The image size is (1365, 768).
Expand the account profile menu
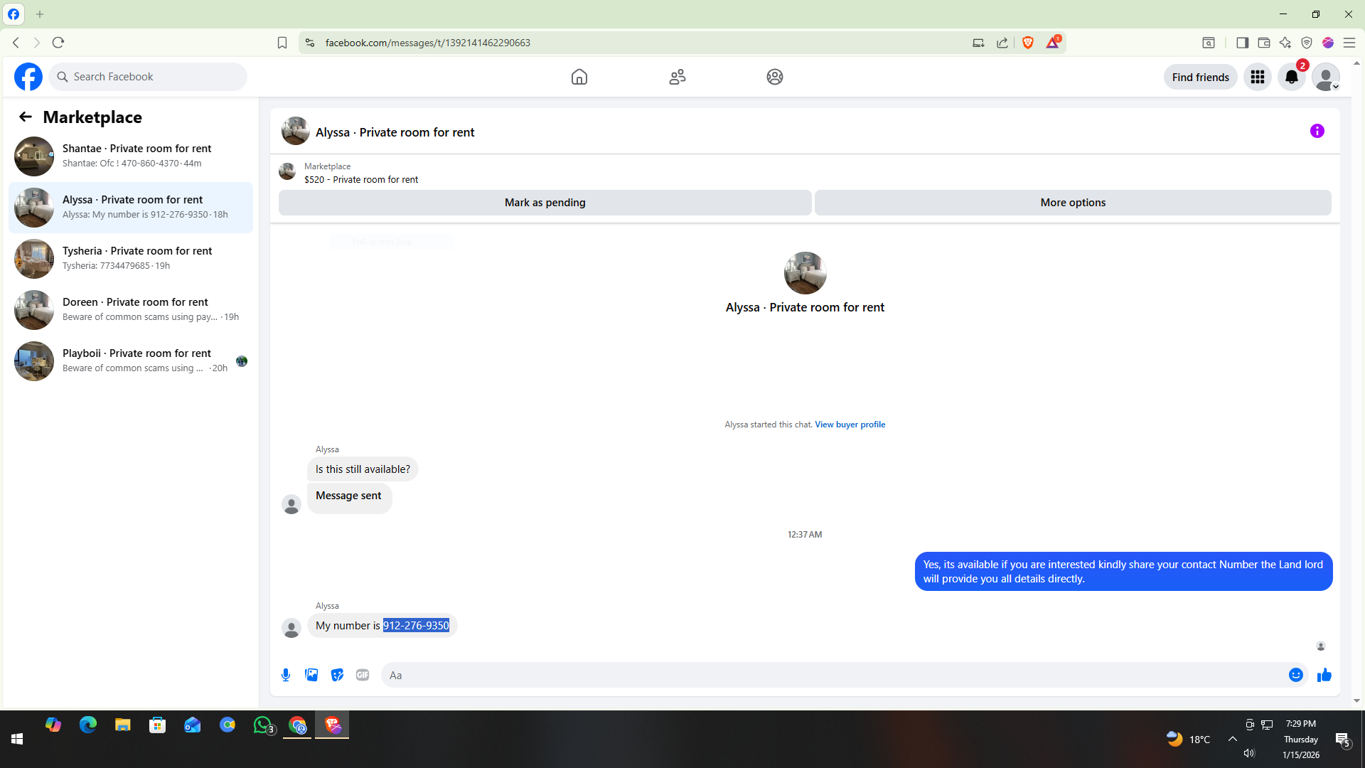click(1325, 77)
